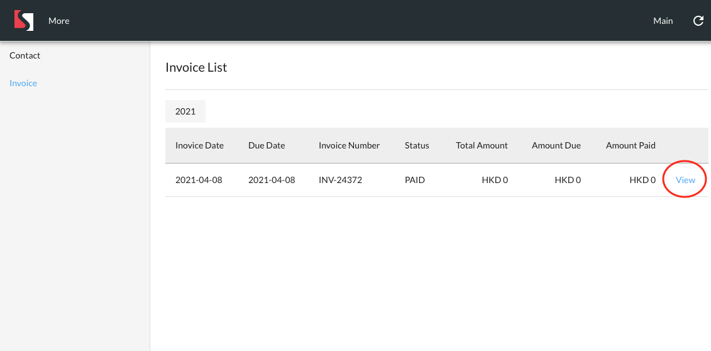Select Invoice in the left sidebar
The height and width of the screenshot is (351, 711).
(23, 83)
